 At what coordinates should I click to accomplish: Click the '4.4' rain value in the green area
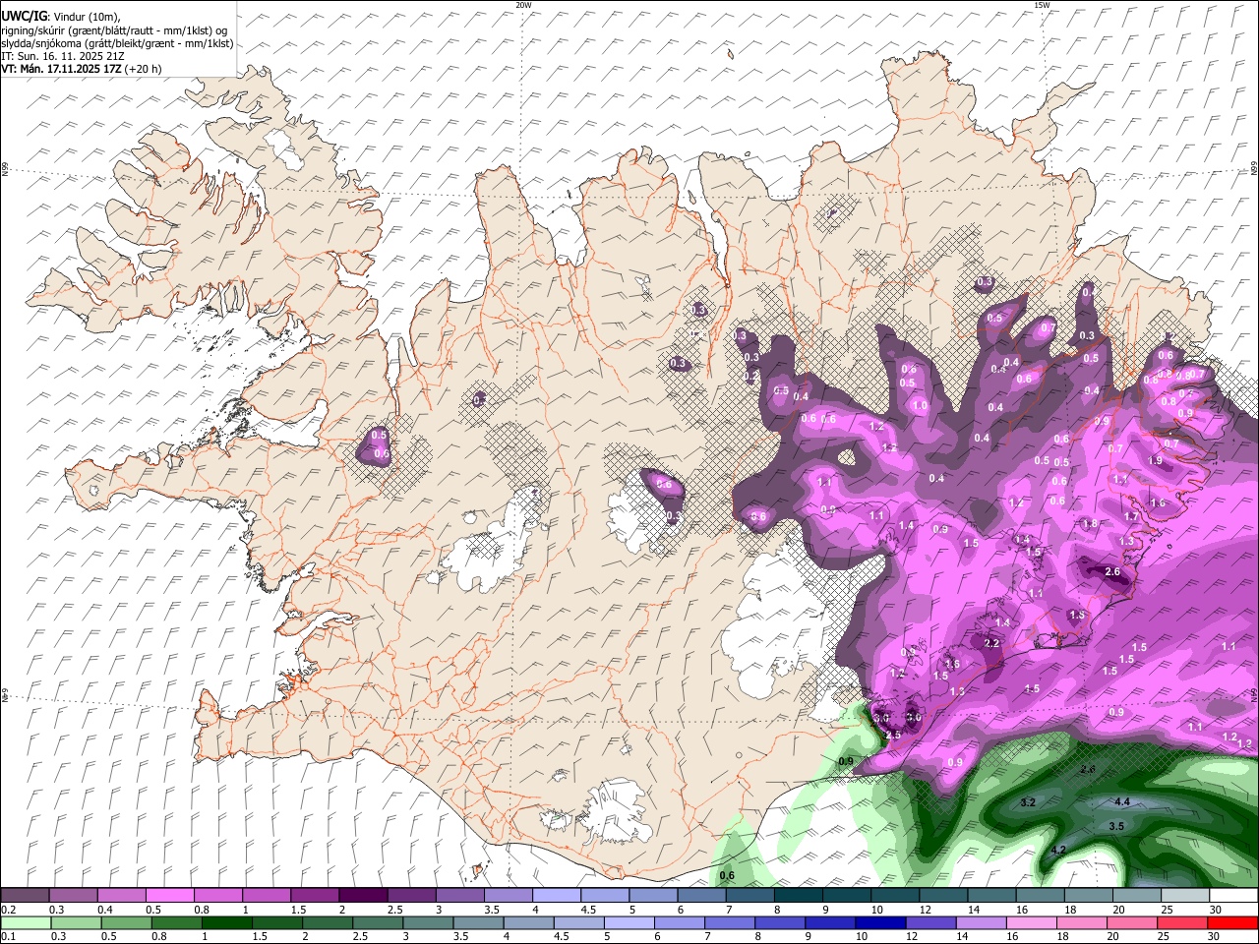[1121, 802]
